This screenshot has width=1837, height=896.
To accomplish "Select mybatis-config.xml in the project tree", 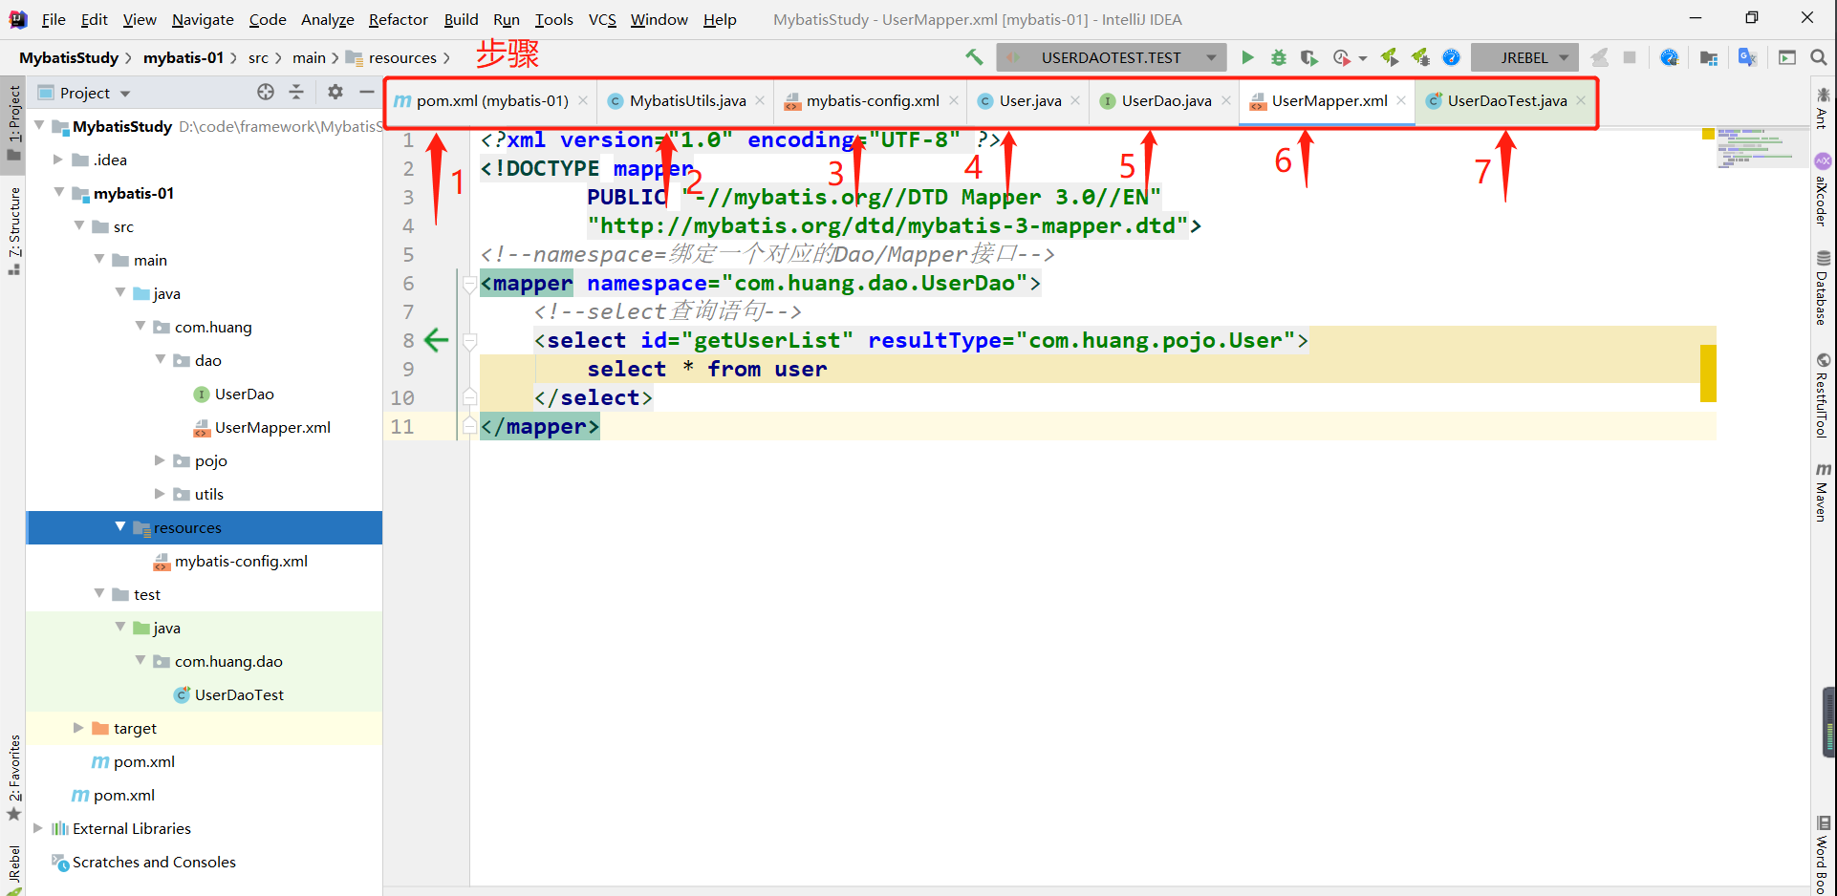I will 241,561.
